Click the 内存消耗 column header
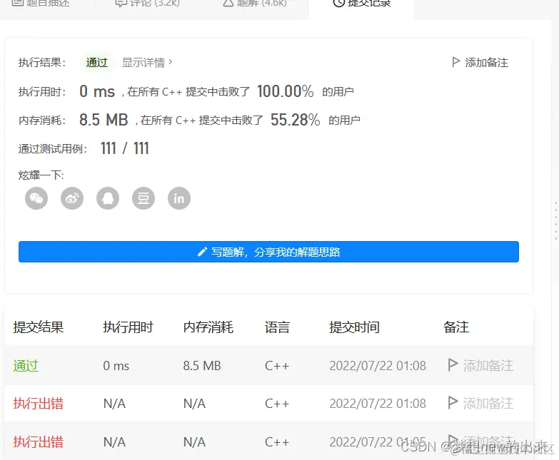The width and height of the screenshot is (559, 460). 208,327
